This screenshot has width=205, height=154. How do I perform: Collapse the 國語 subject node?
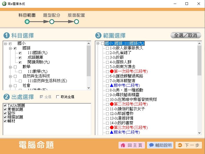click(x=10, y=48)
